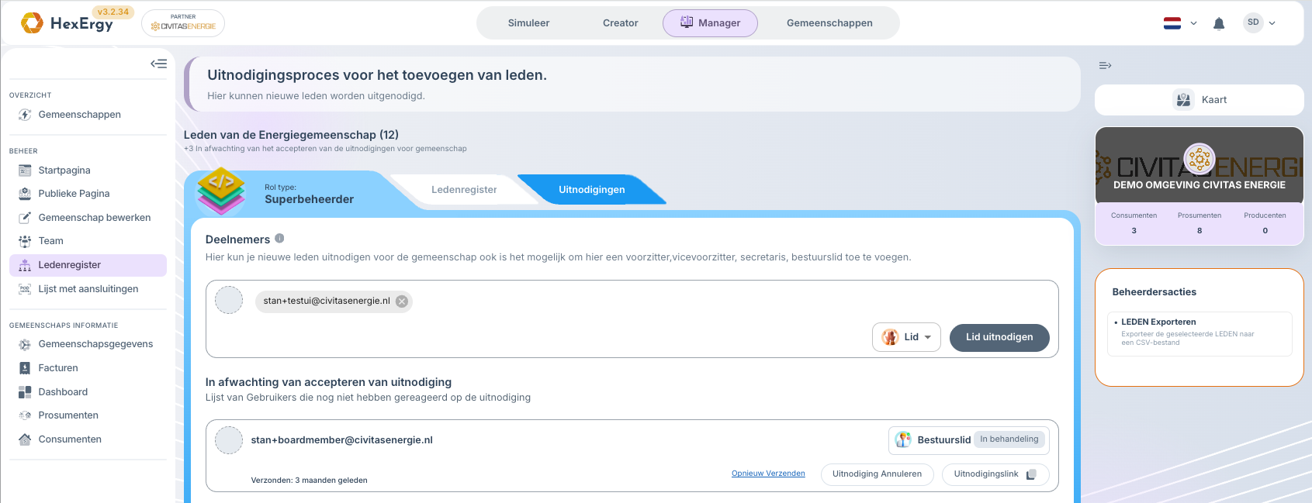Screen dimensions: 1312x503
Task: Expand the user account menu chevron
Action: 1272,23
